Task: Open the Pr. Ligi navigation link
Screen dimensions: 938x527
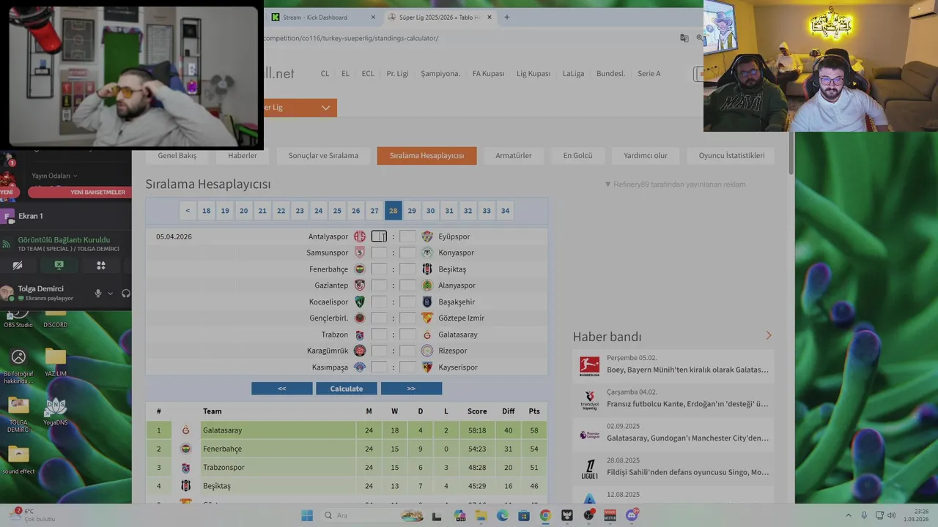Action: click(397, 73)
